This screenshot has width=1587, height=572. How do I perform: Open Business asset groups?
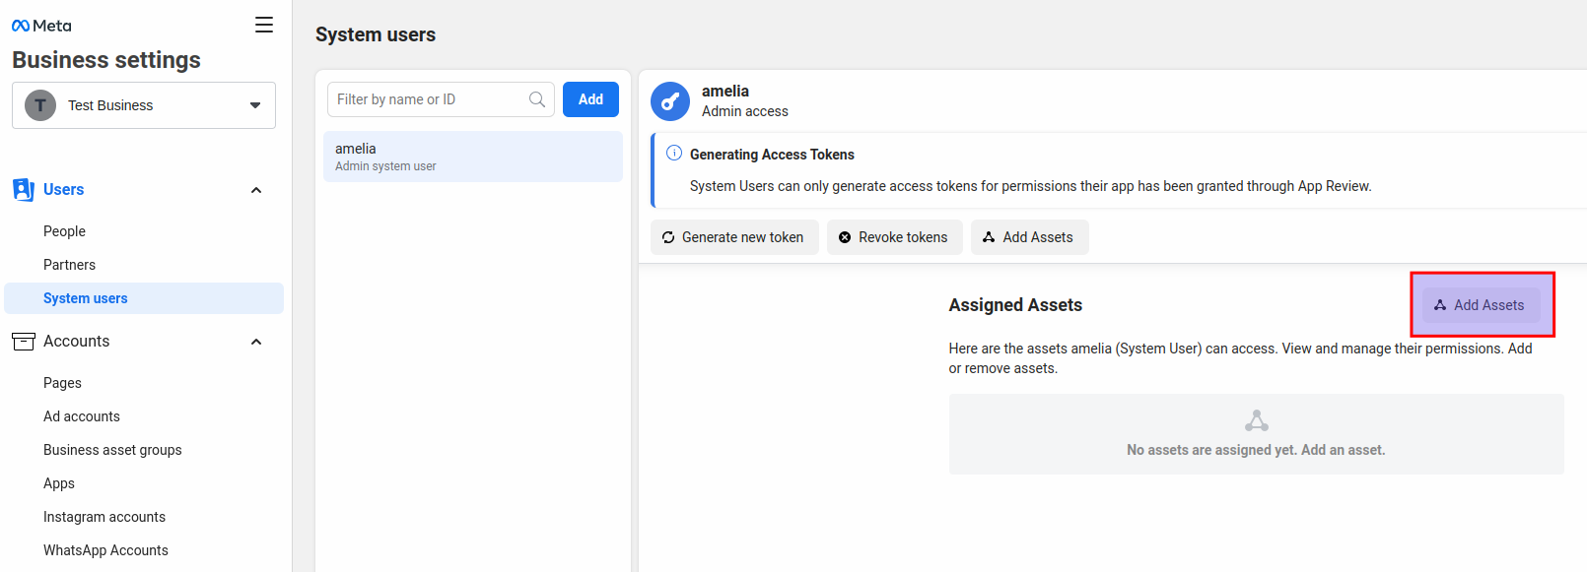point(112,450)
